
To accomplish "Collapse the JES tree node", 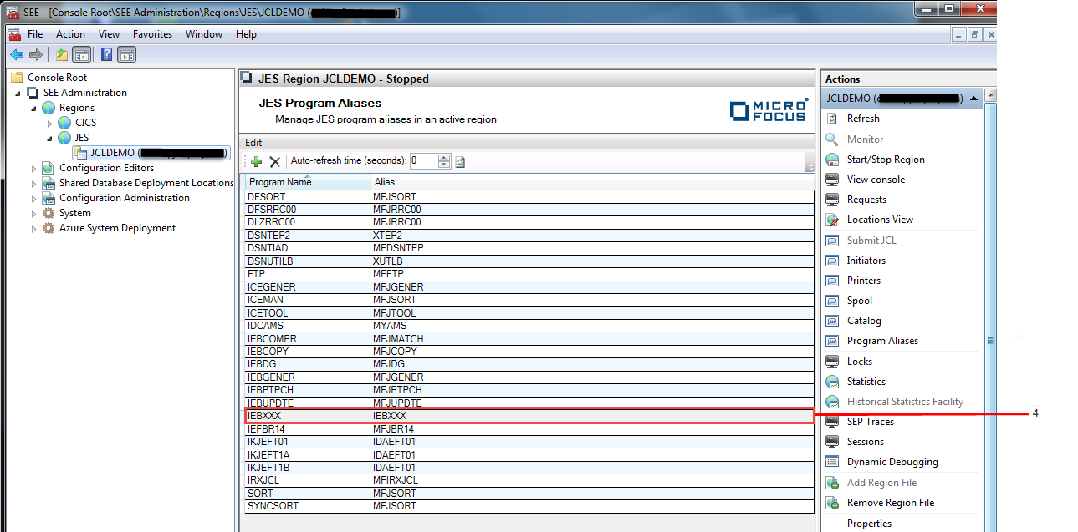I will (49, 138).
